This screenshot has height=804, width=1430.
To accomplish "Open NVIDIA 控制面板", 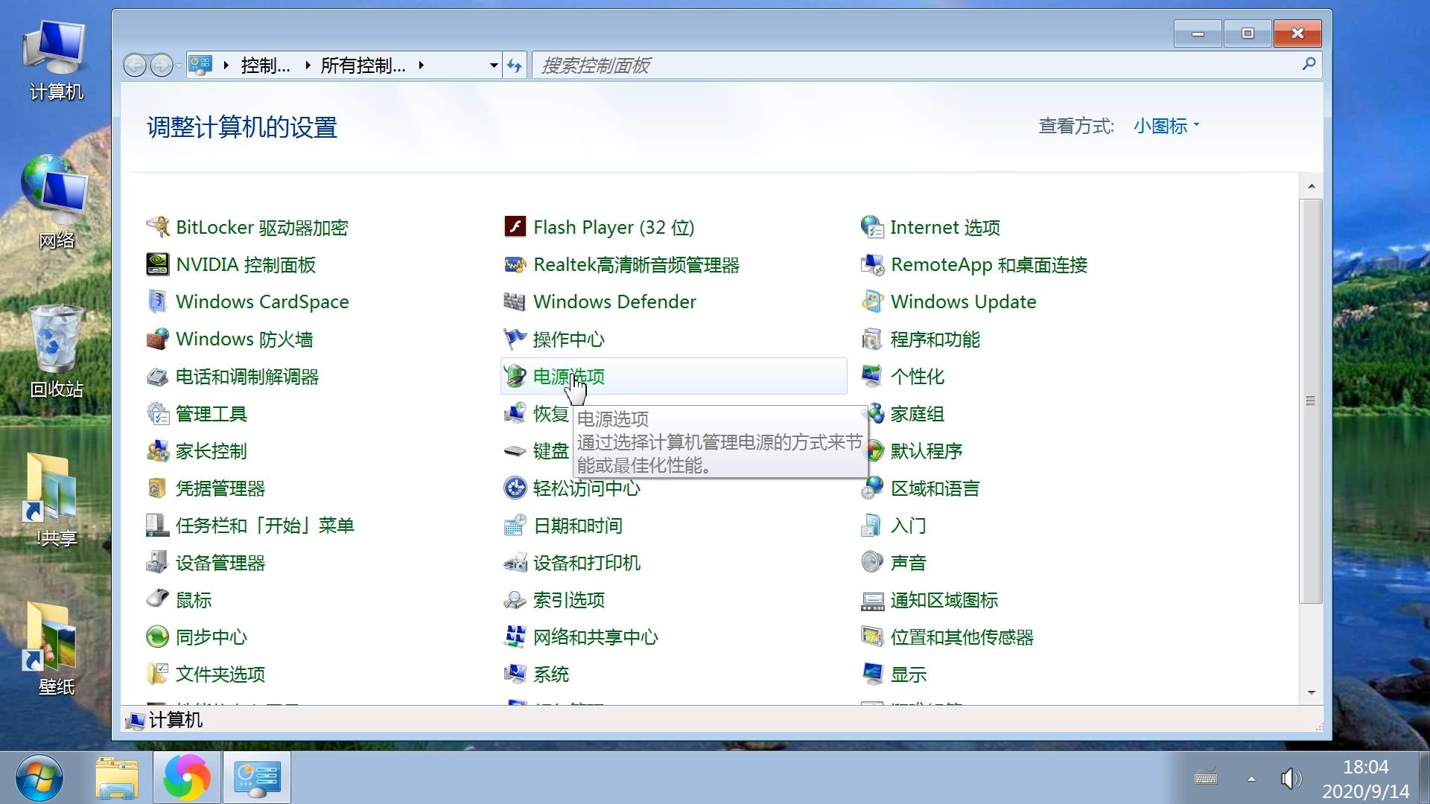I will (x=245, y=265).
